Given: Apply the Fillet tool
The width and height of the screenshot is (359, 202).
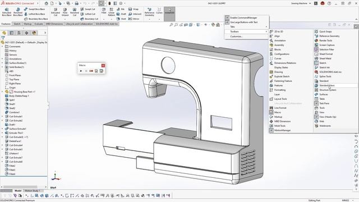Looking at the screenshot, I should 104,11.
